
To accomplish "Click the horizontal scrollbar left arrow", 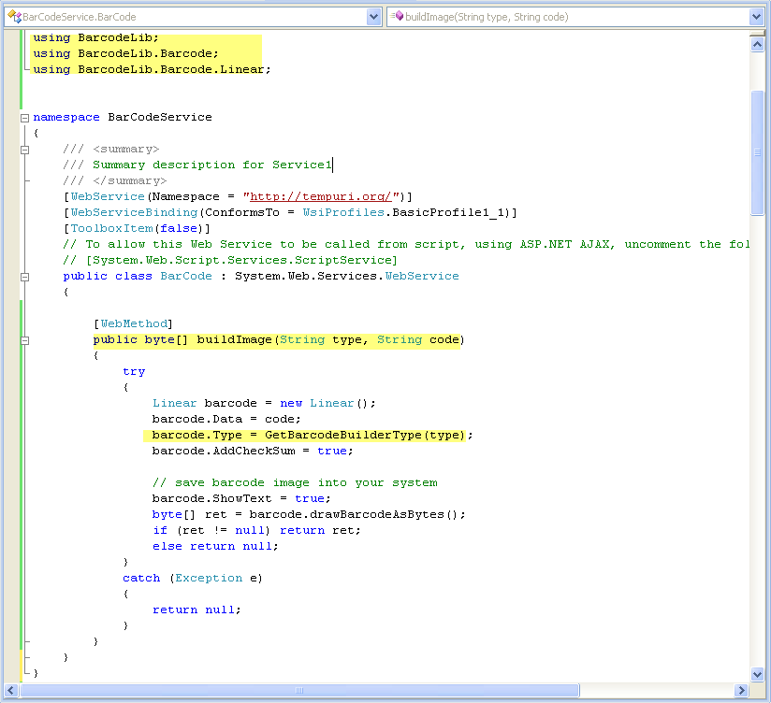I will tap(11, 690).
